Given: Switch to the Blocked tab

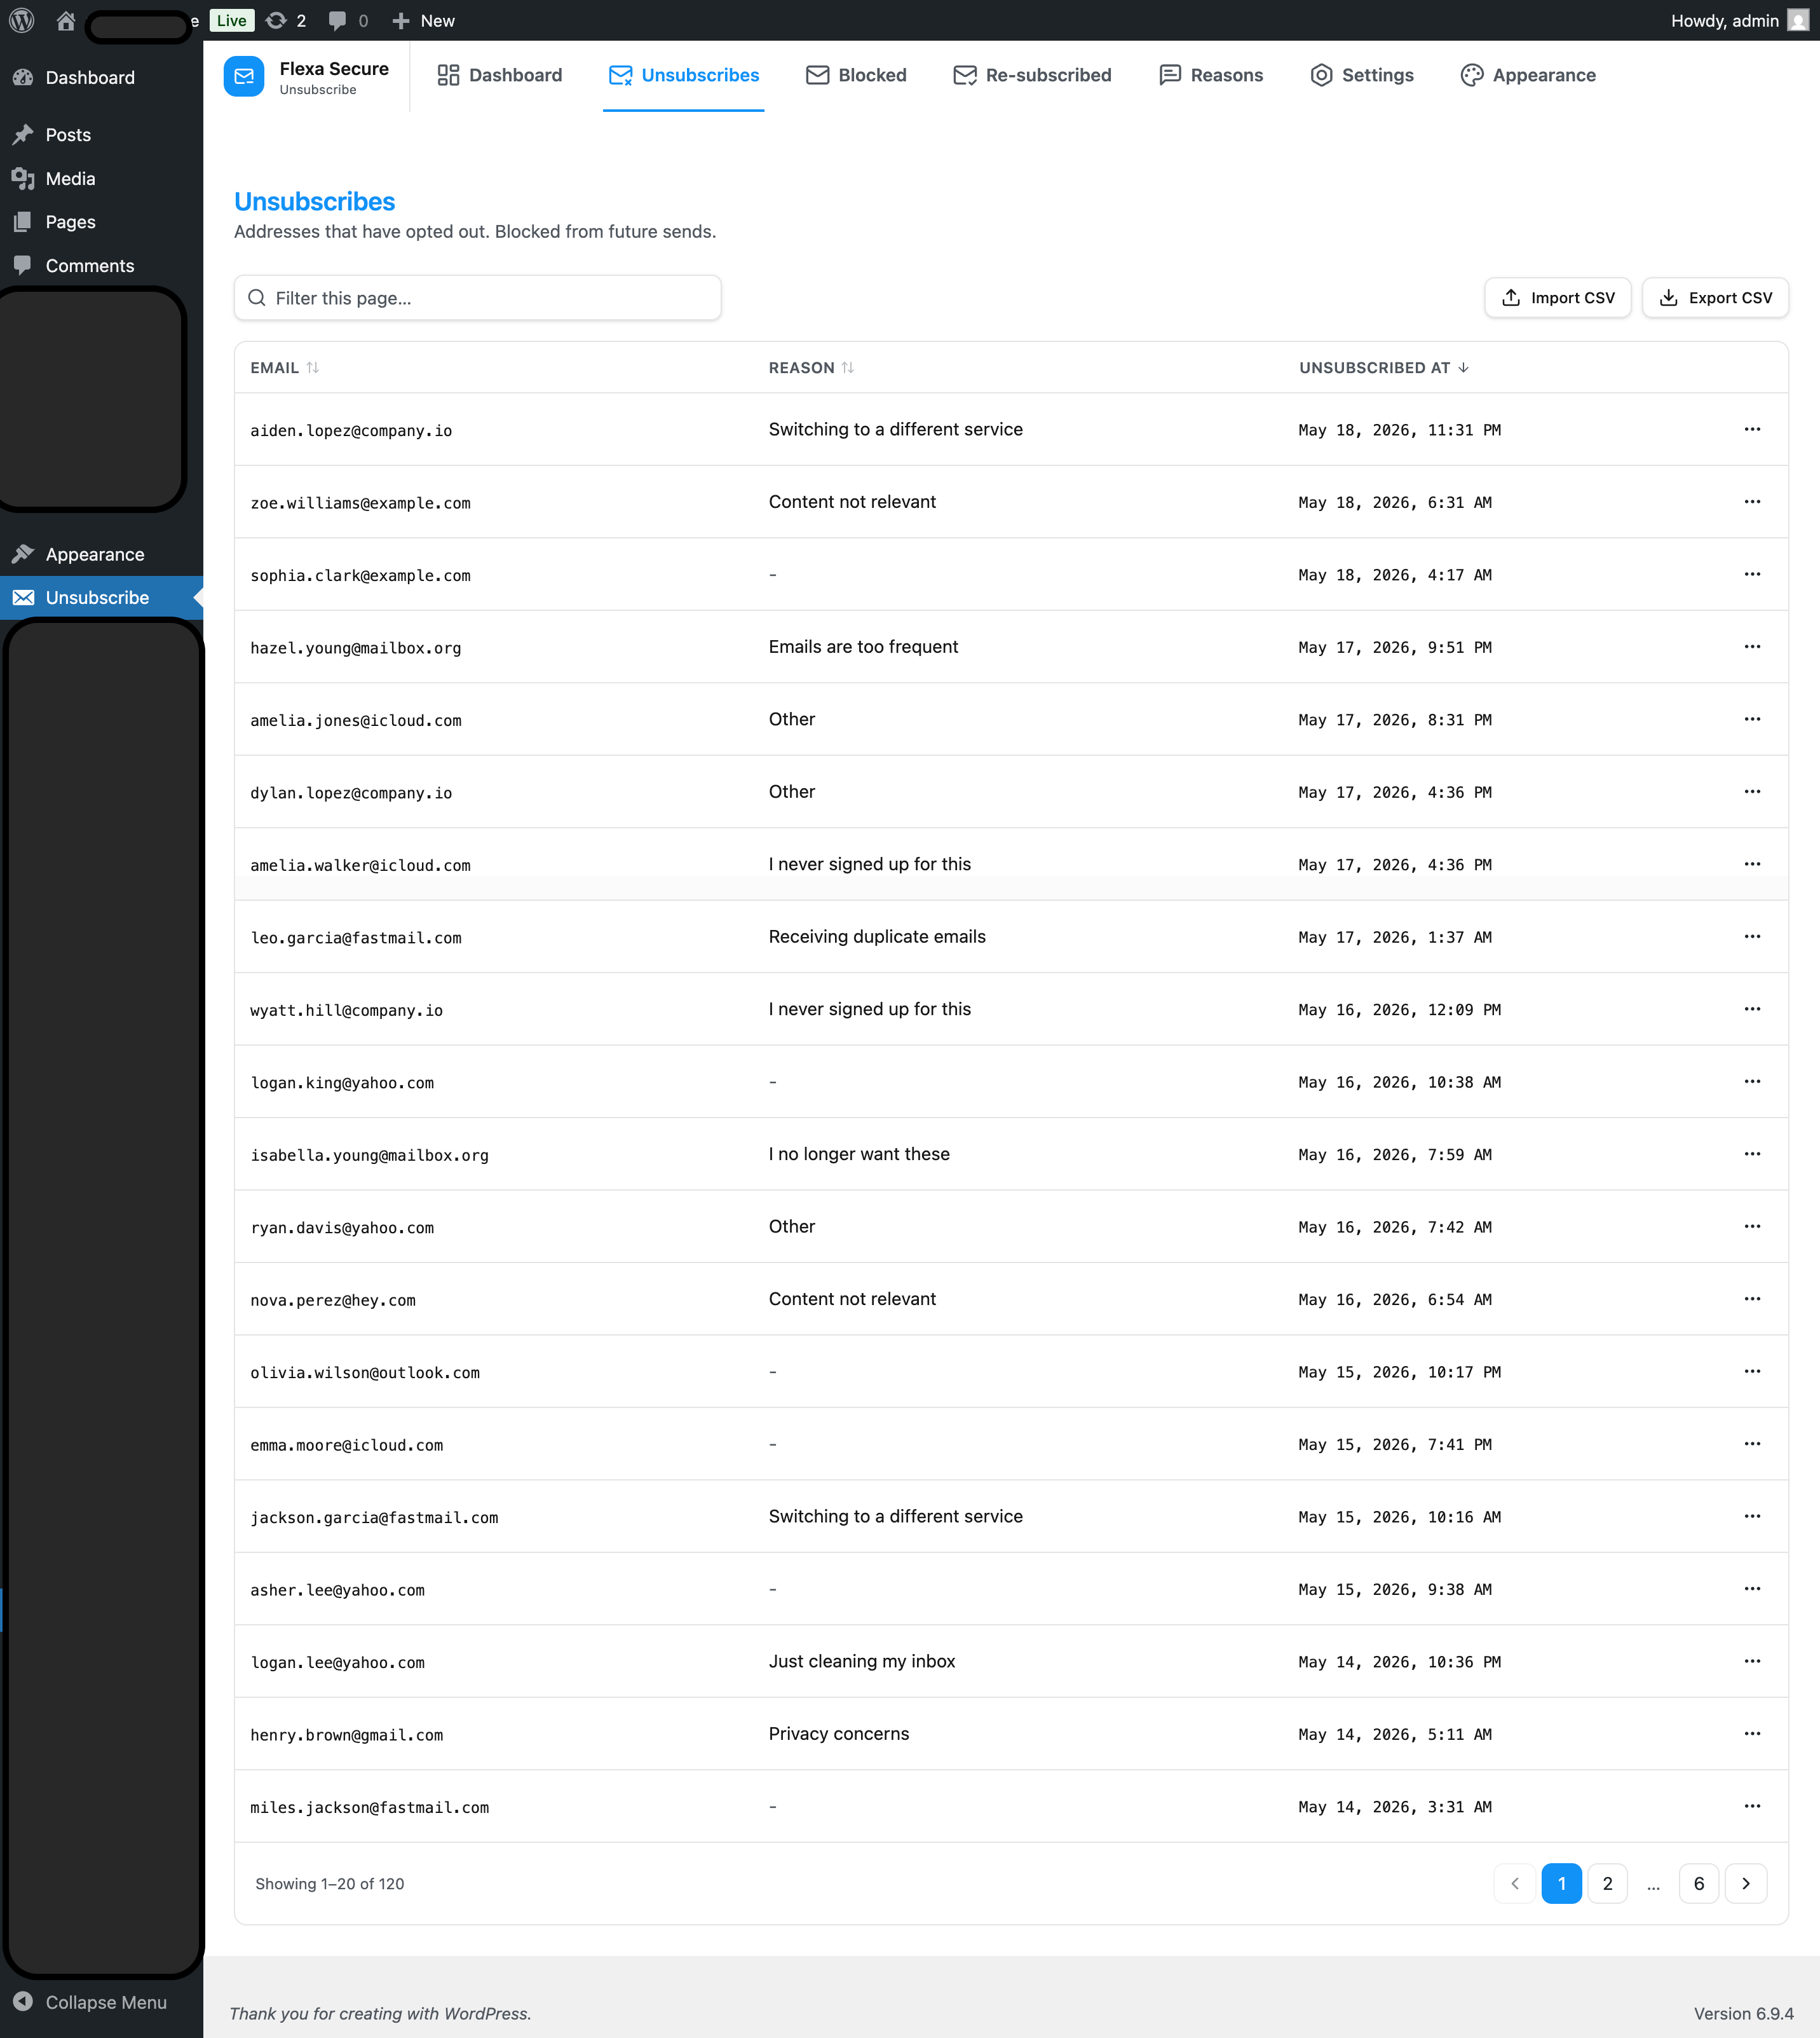Looking at the screenshot, I should [x=856, y=75].
